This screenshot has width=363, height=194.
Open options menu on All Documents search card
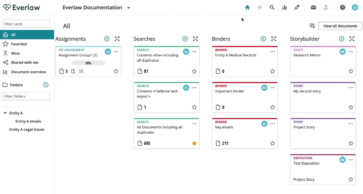194,124
